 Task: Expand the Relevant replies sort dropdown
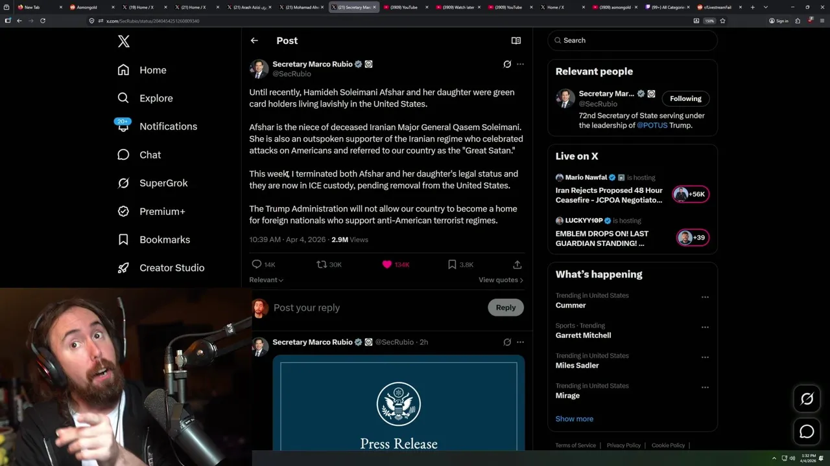pos(266,280)
